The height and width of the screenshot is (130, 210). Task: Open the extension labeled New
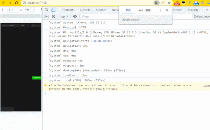pos(196,3)
